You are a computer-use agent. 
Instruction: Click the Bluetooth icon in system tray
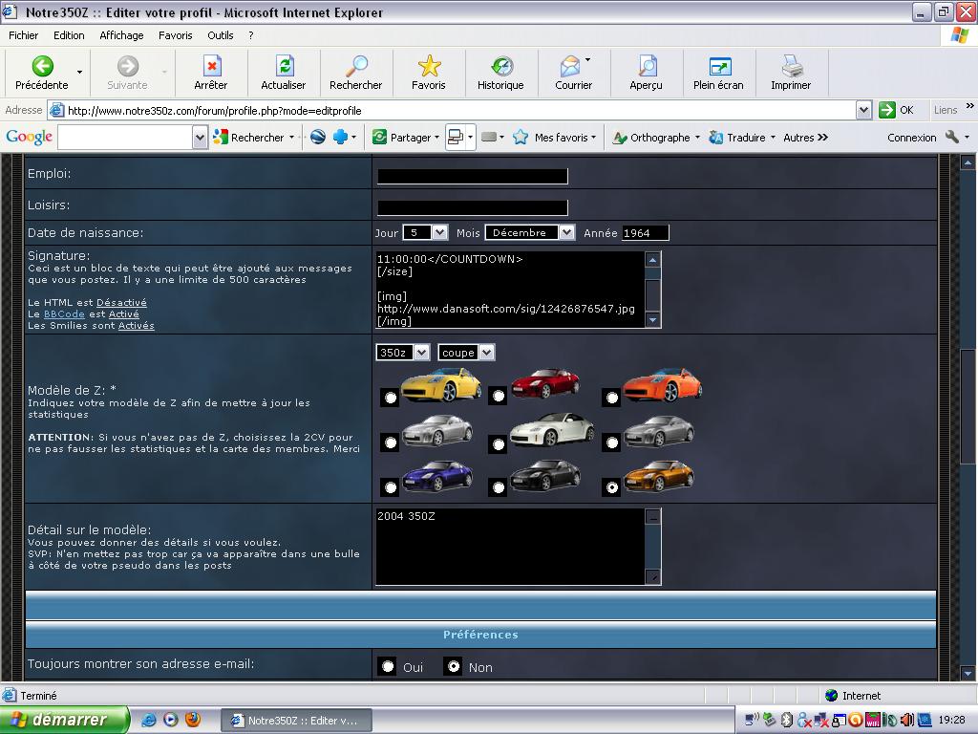click(x=787, y=720)
